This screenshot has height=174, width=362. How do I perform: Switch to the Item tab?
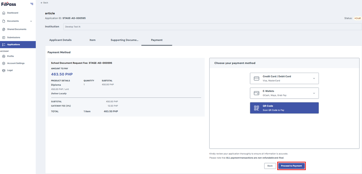click(x=93, y=40)
